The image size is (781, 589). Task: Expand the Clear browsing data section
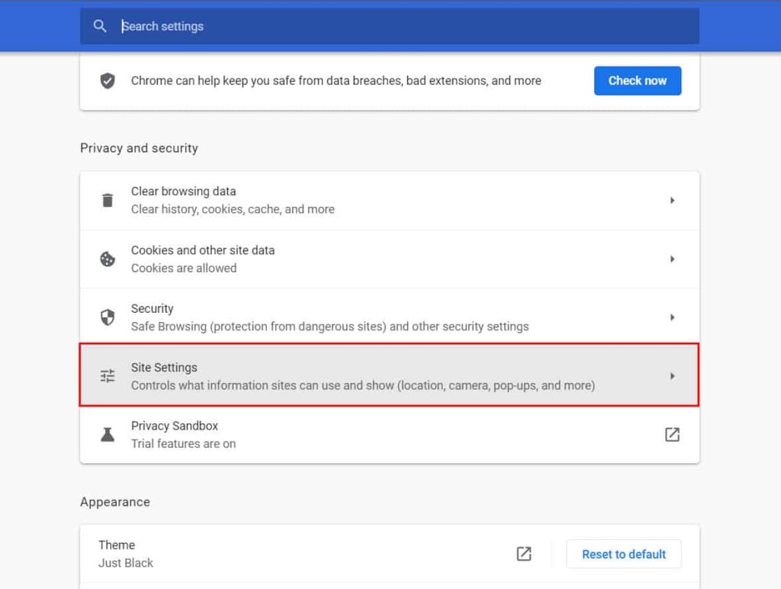click(673, 200)
